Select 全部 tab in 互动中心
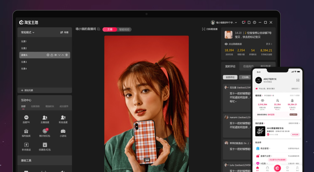Screen dimensions: 314x172 pos(23,106)
